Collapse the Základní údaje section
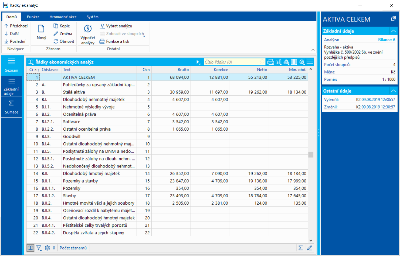Image resolution: width=400 pixels, height=256 pixels. coord(393,31)
